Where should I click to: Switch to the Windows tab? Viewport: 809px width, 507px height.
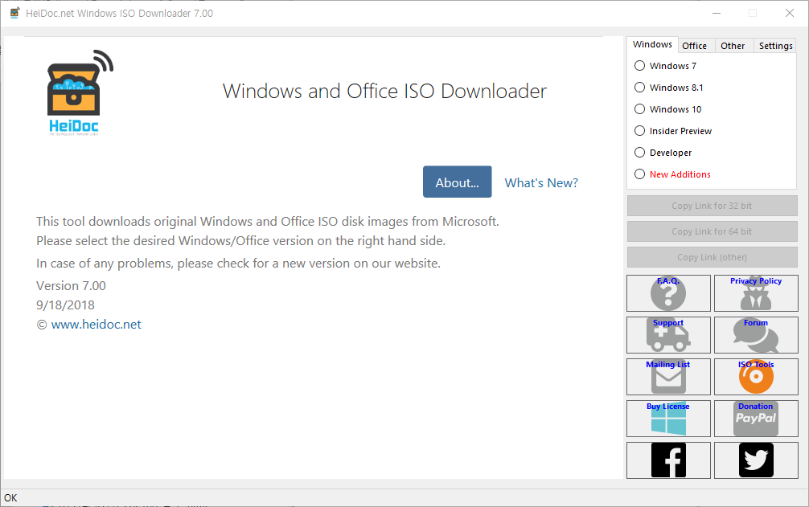tap(652, 44)
